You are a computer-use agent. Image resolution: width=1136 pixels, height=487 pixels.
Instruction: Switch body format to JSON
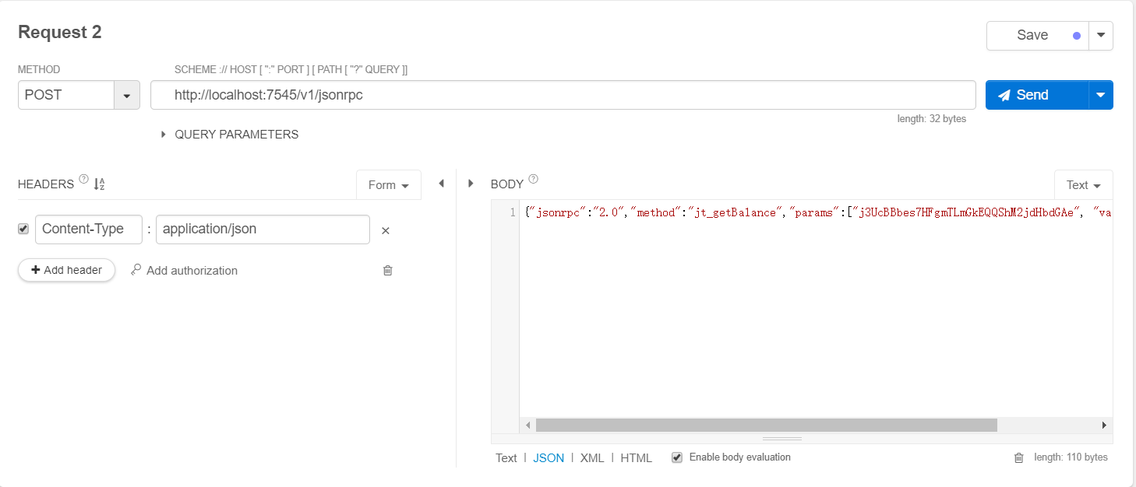pos(549,458)
